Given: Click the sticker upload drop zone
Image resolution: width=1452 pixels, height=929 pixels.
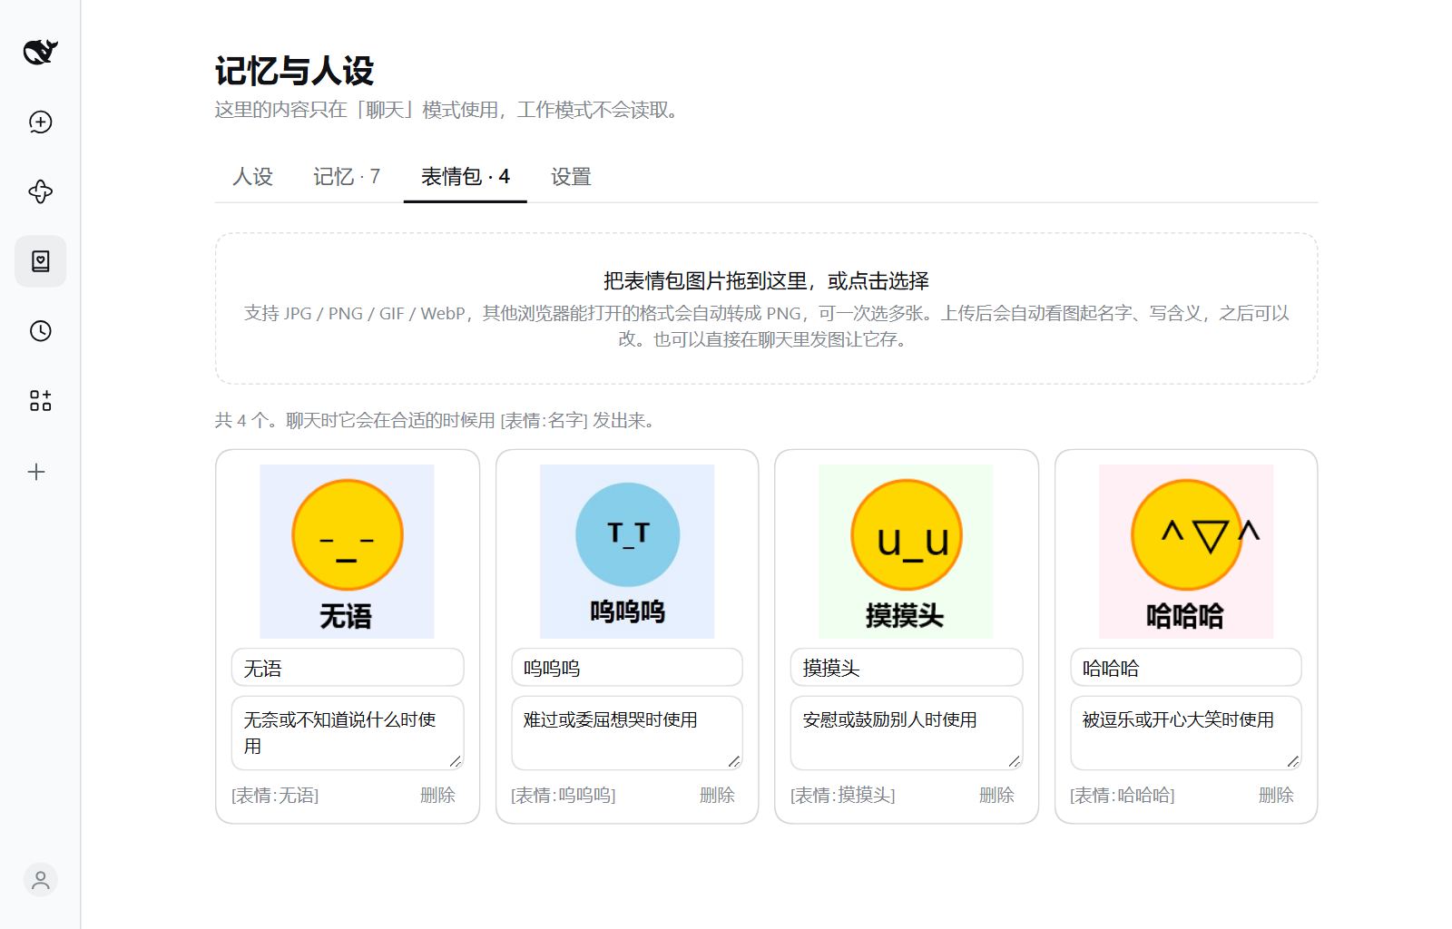Looking at the screenshot, I should point(766,308).
